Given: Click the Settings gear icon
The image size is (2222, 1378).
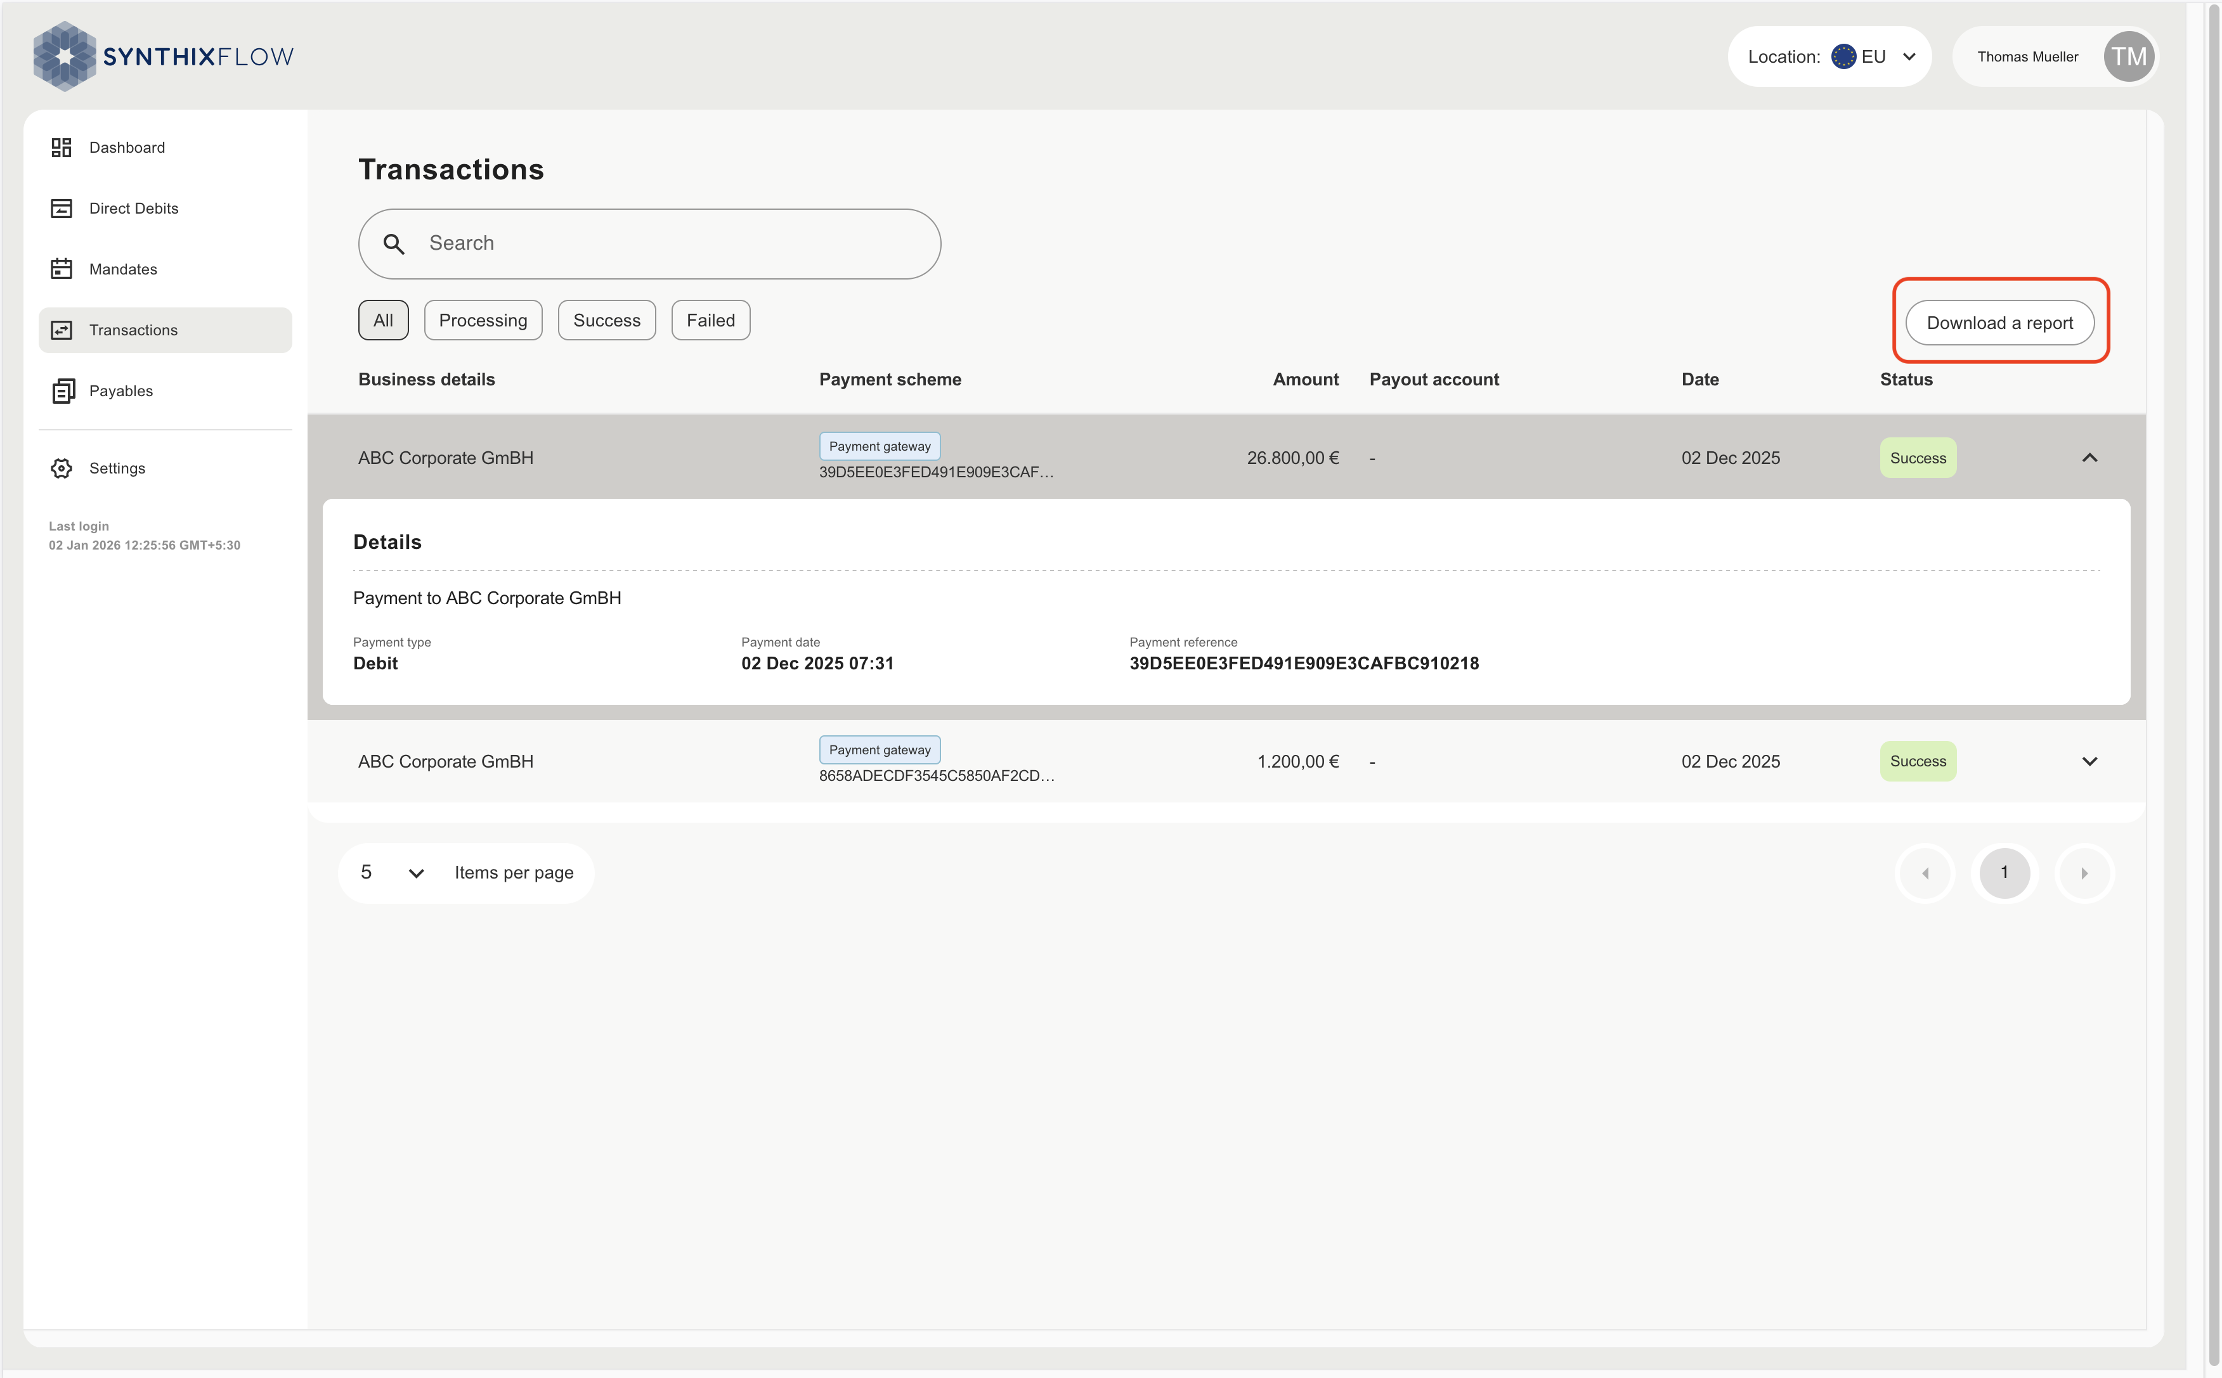Looking at the screenshot, I should click(61, 468).
